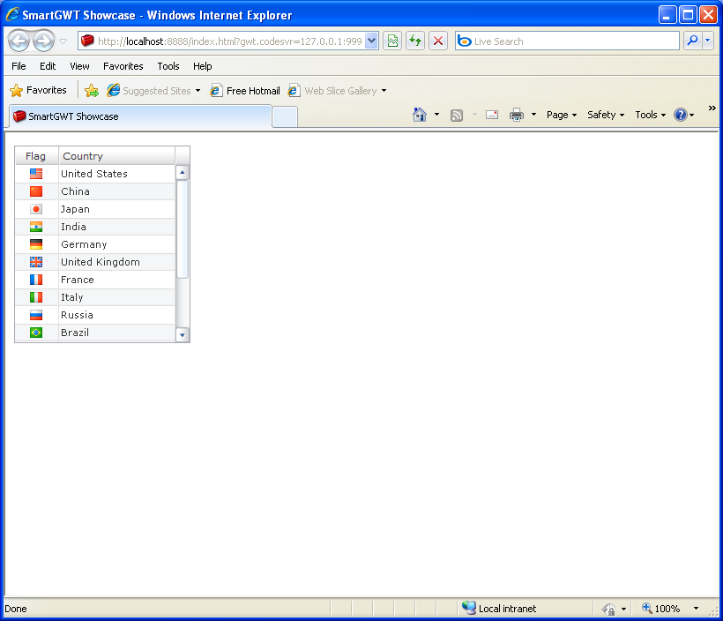723x621 pixels.
Task: Click the Compatibility View broken-page icon
Action: click(x=392, y=41)
